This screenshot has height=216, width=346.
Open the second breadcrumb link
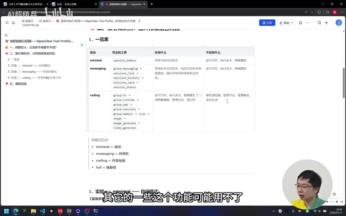click(x=45, y=21)
